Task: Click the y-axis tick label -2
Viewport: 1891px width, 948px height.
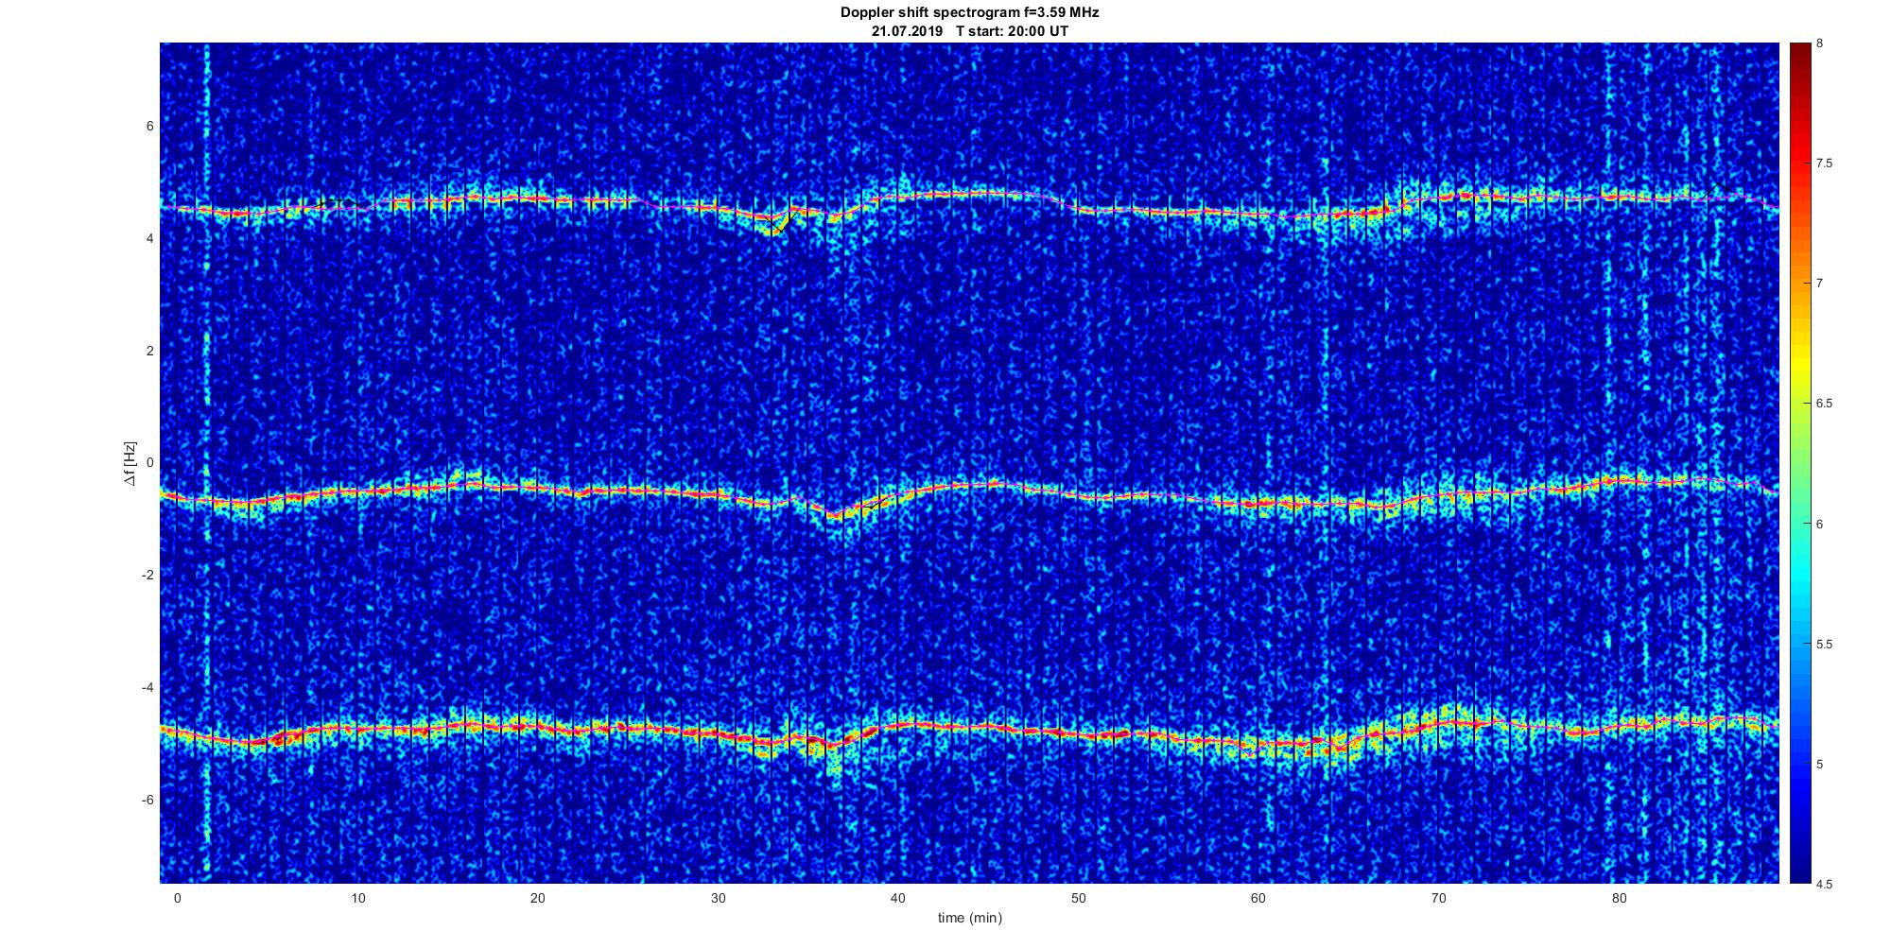Action: pyautogui.click(x=147, y=575)
